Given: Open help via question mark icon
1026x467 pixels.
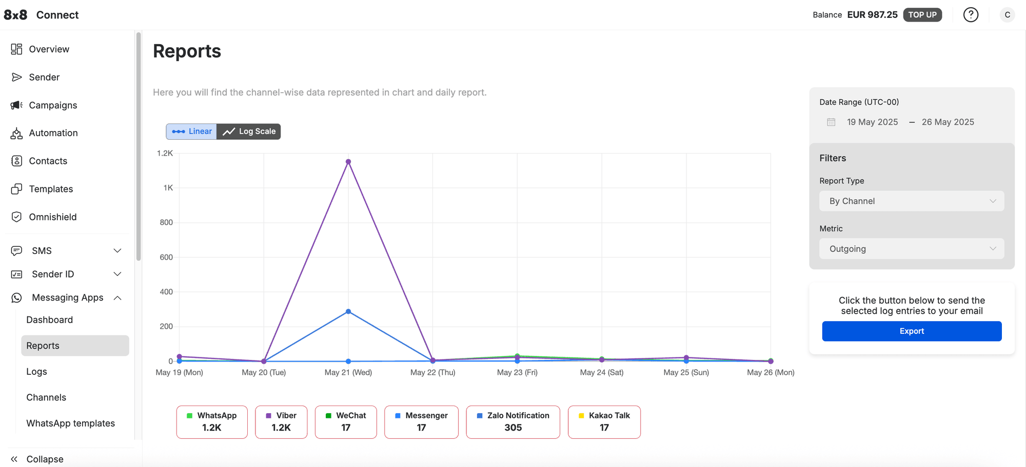Looking at the screenshot, I should point(971,15).
